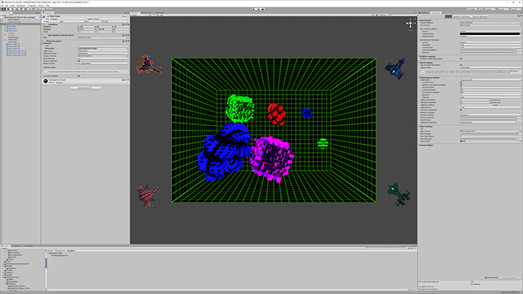523x294 pixels.
Task: Toggle the Mesh Renderer enabled checkbox
Action: point(47,41)
